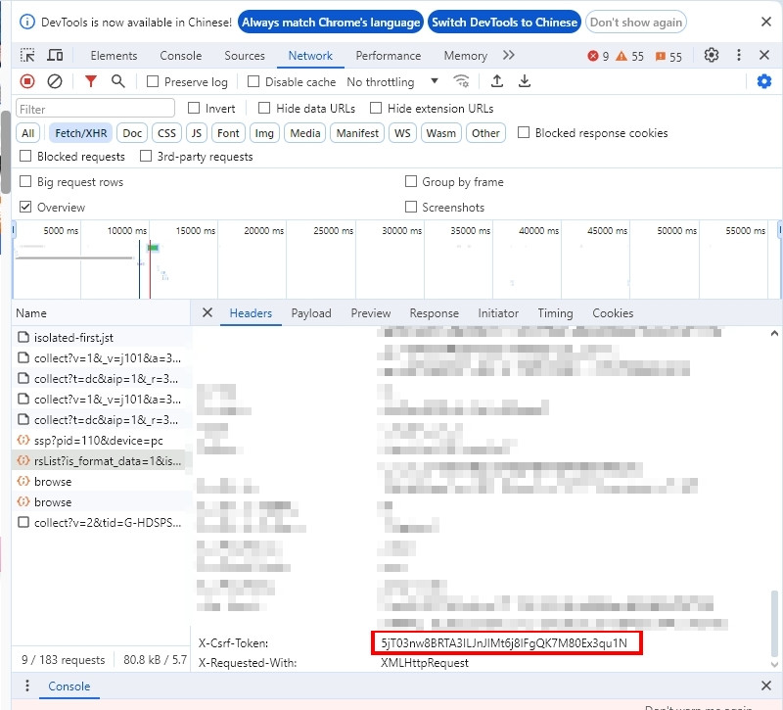Viewport: 783px width, 710px height.
Task: Dismiss the language notification bar
Action: 766,22
